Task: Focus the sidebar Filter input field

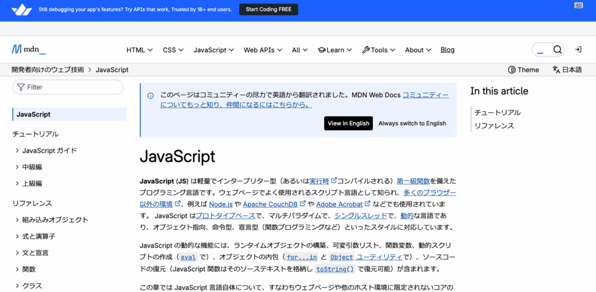Action: pos(73,87)
